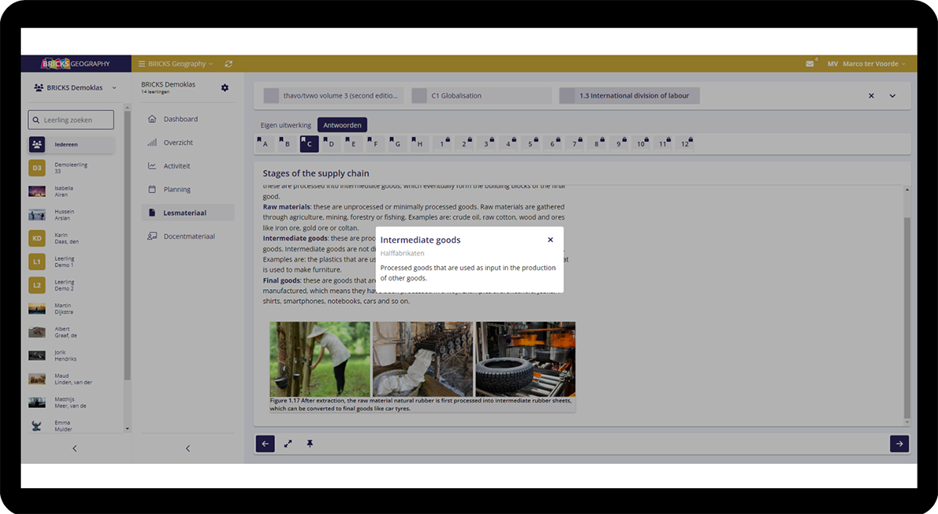The width and height of the screenshot is (938, 514).
Task: Open the Dashboard menu item
Action: (181, 120)
